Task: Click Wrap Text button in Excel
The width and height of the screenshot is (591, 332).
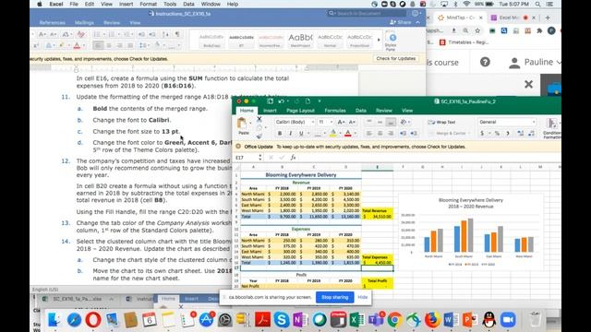Action: (x=441, y=123)
